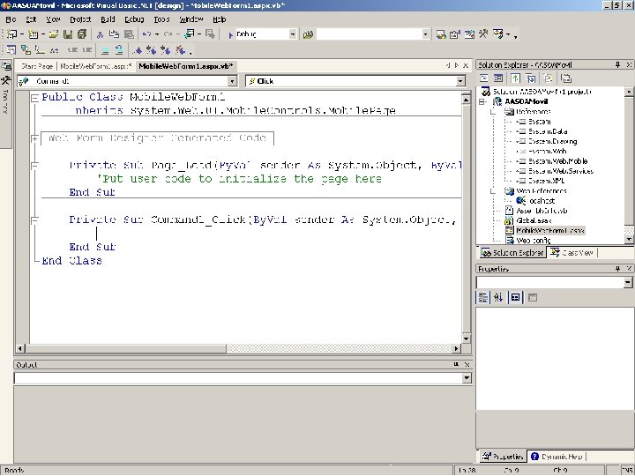
Task: Open the Server Explorer side tab icon
Action: pos(6,66)
